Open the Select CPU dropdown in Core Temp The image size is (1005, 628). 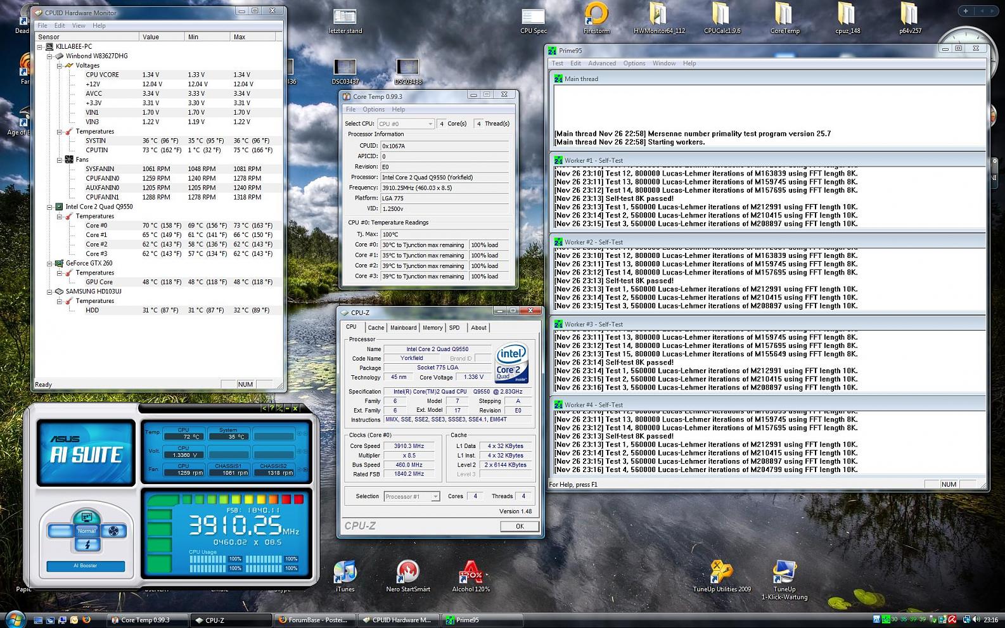coord(406,124)
